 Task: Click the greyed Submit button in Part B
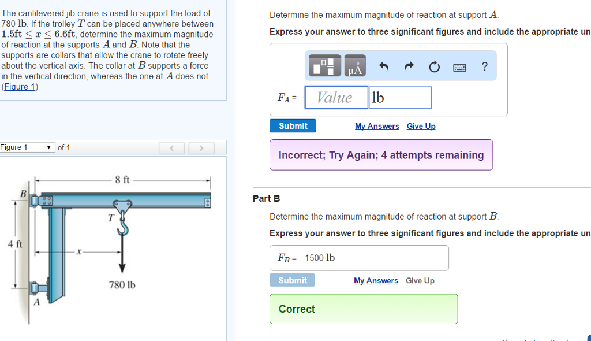point(292,280)
